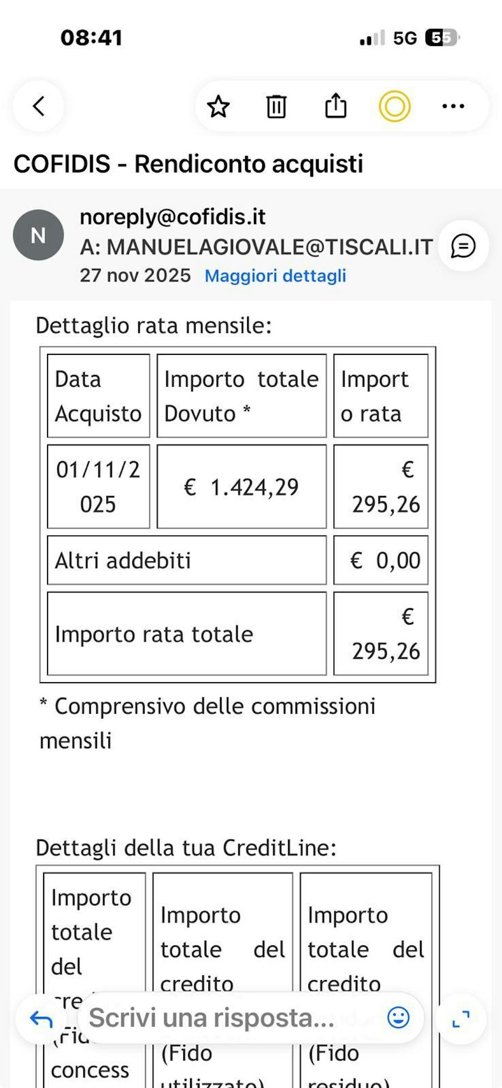Expand 'Maggiori dettagli' link
The width and height of the screenshot is (502, 1088).
(276, 276)
